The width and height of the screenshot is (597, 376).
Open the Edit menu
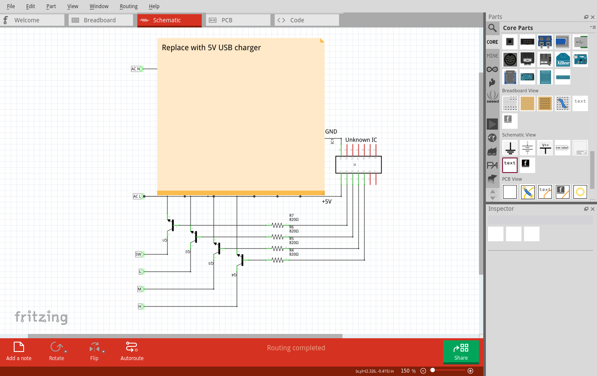pos(30,6)
